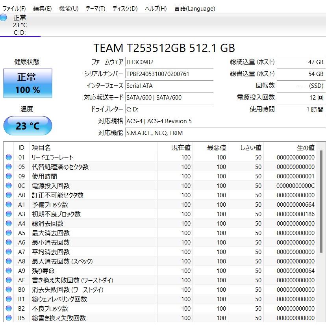Click status orb beside 使用時間 attribute

coord(9,176)
